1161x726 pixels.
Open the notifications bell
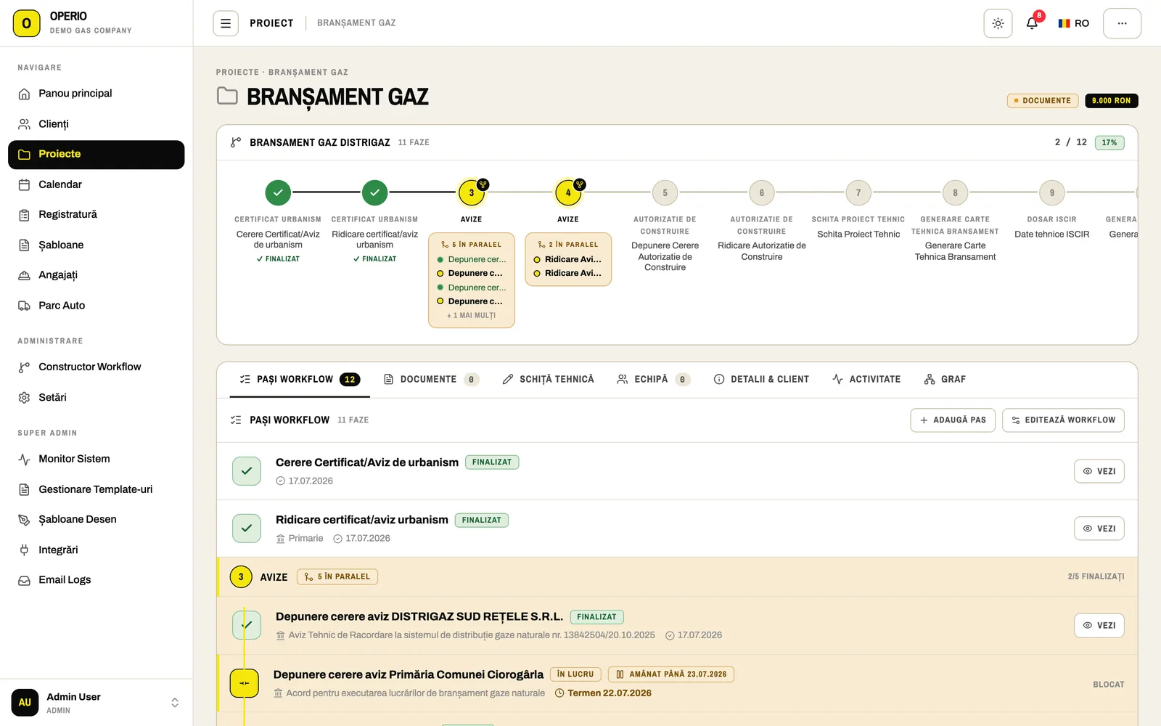[1032, 23]
